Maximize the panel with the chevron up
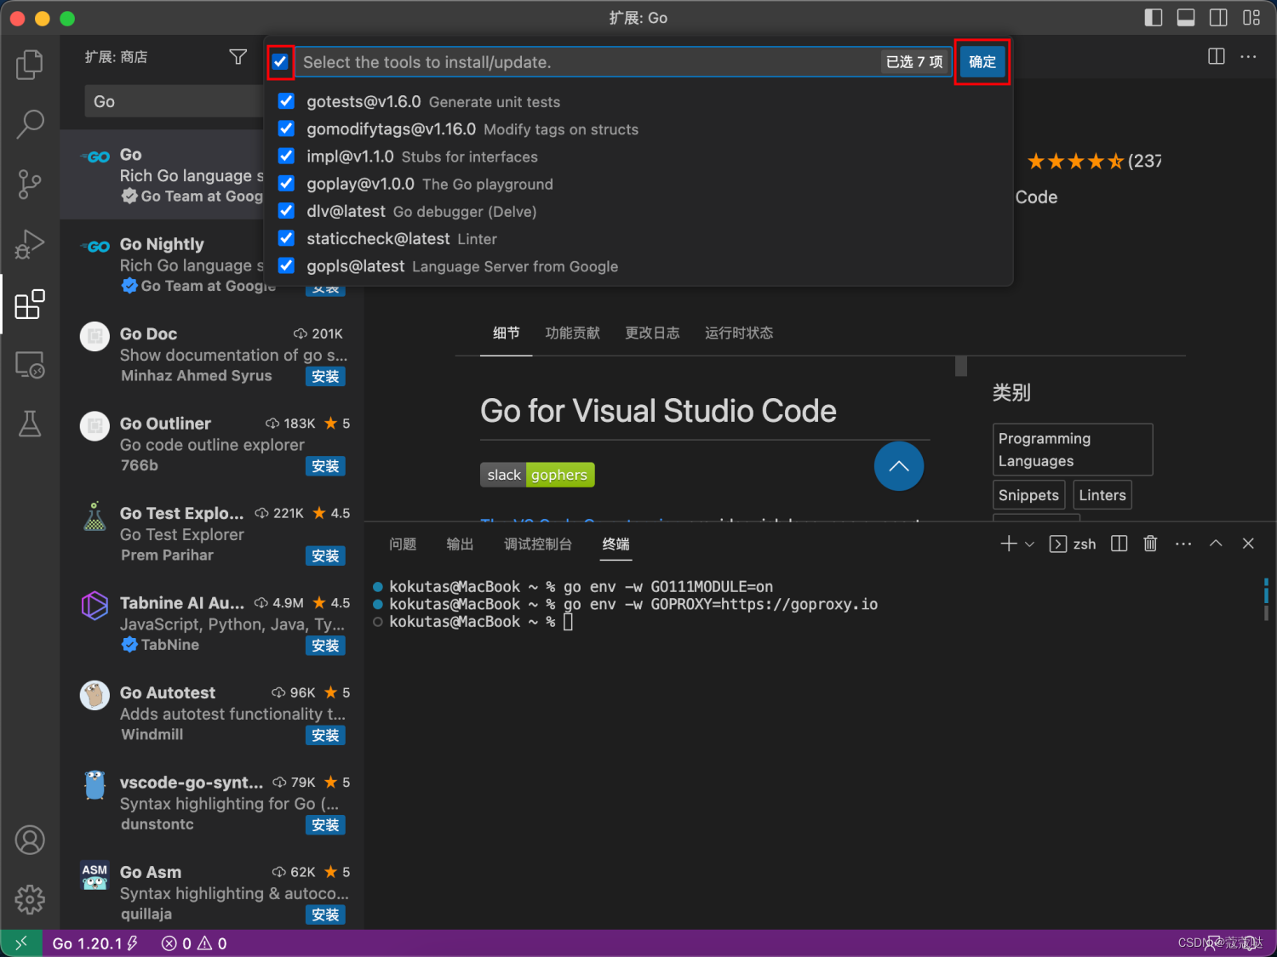Image resolution: width=1277 pixels, height=957 pixels. (1216, 544)
